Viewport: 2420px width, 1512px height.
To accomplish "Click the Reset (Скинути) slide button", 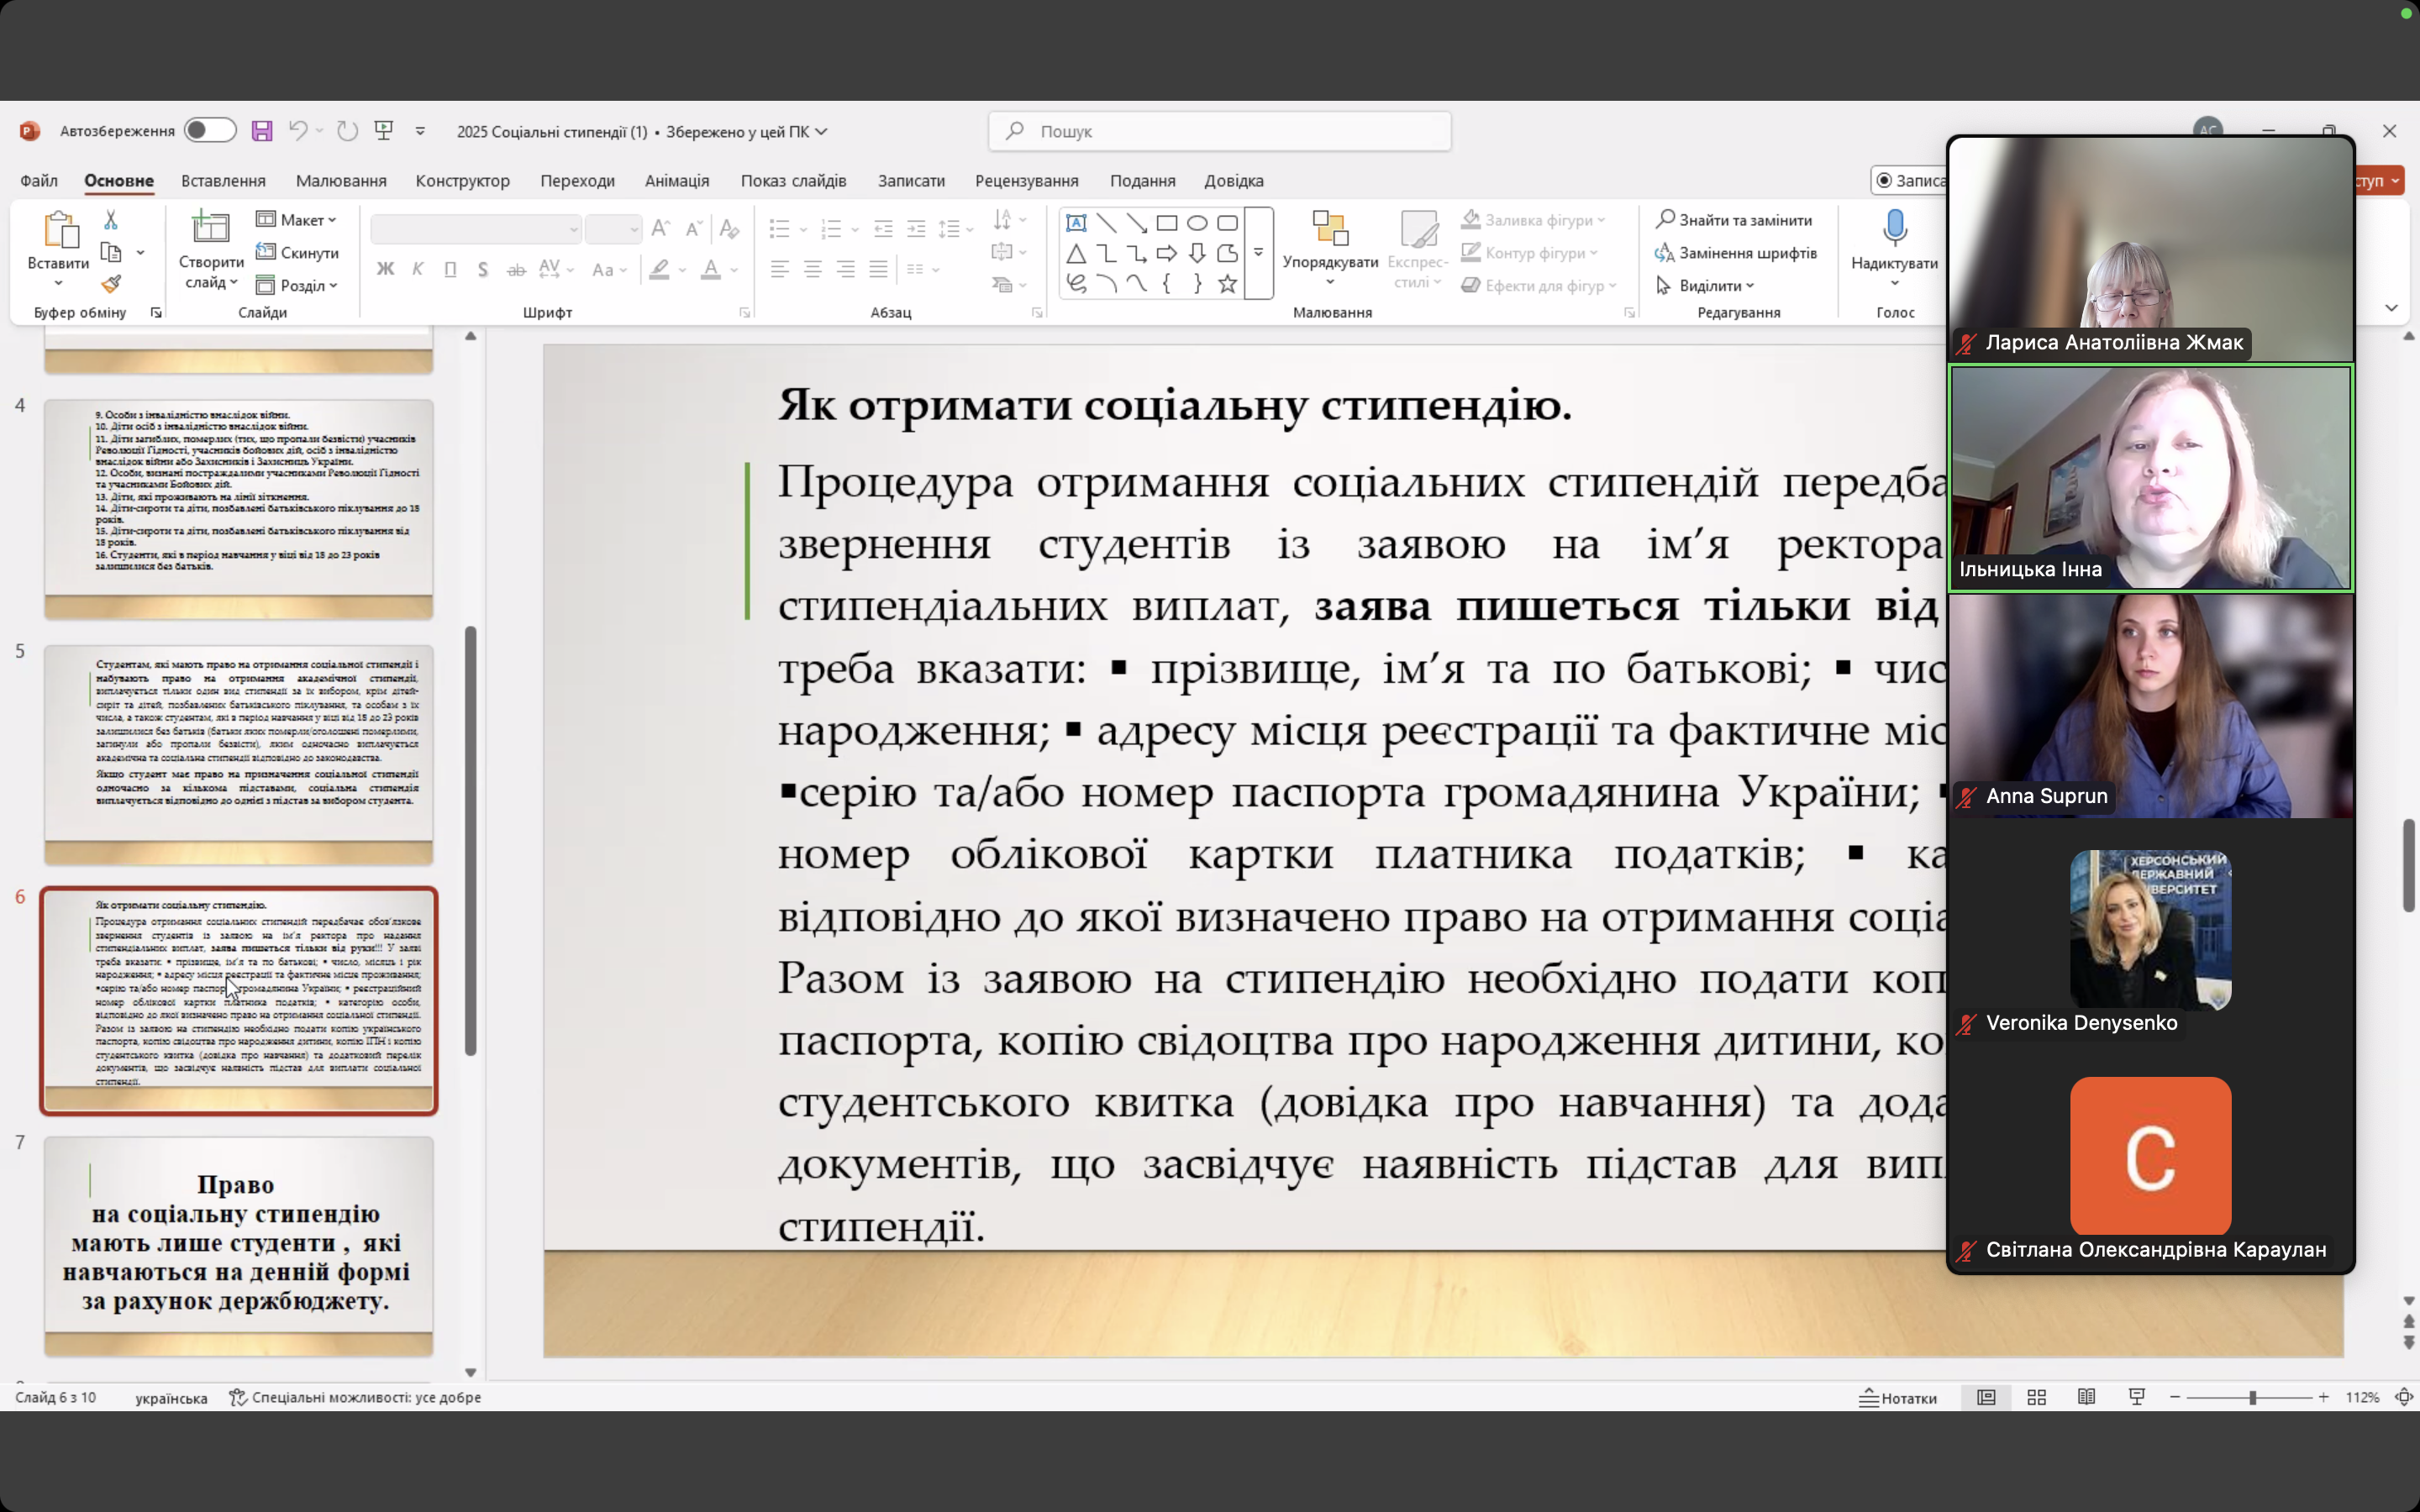I will [x=297, y=253].
